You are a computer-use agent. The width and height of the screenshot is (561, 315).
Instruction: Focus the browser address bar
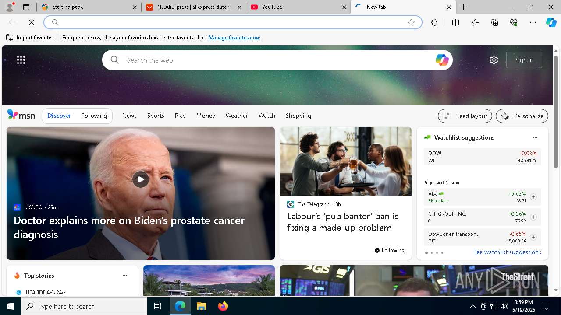(x=232, y=22)
